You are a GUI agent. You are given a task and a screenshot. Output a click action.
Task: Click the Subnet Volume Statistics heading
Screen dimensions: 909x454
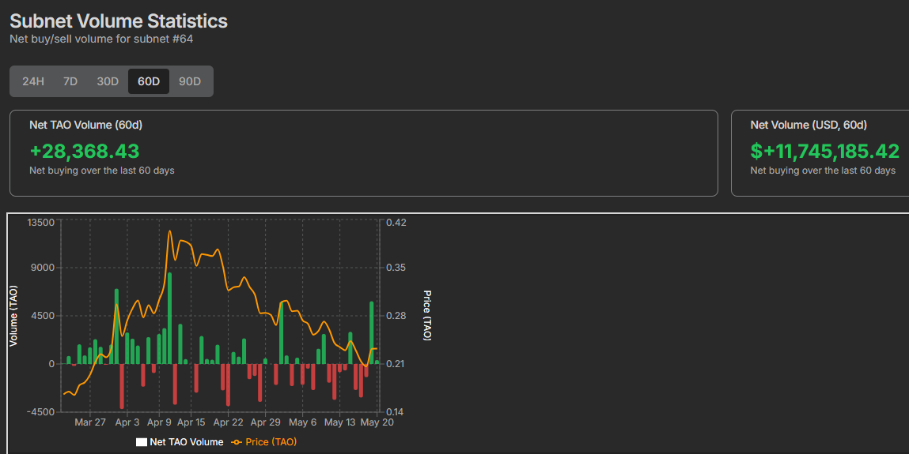click(119, 21)
